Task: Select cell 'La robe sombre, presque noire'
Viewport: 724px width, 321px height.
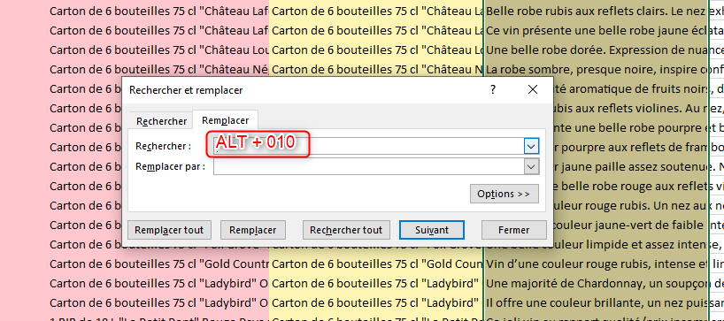Action: tap(596, 69)
